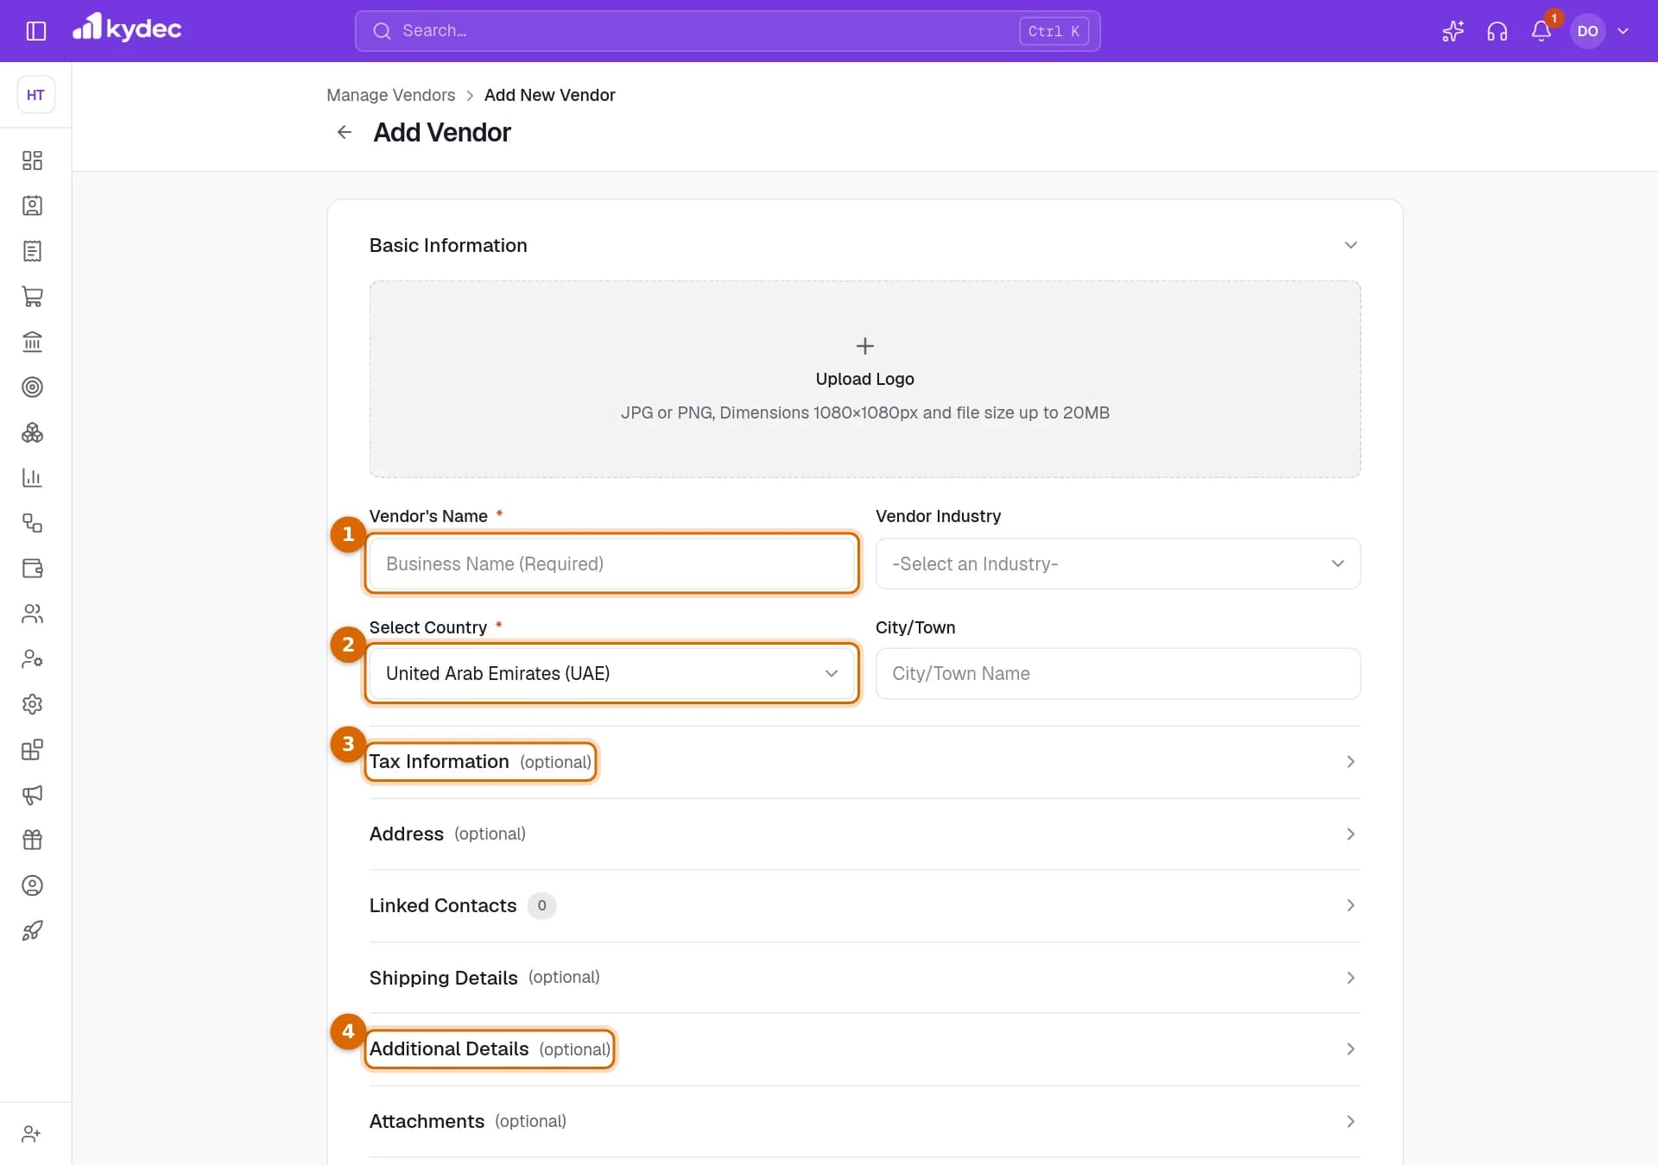1658x1165 pixels.
Task: Expand the Shipping Details section
Action: [864, 978]
